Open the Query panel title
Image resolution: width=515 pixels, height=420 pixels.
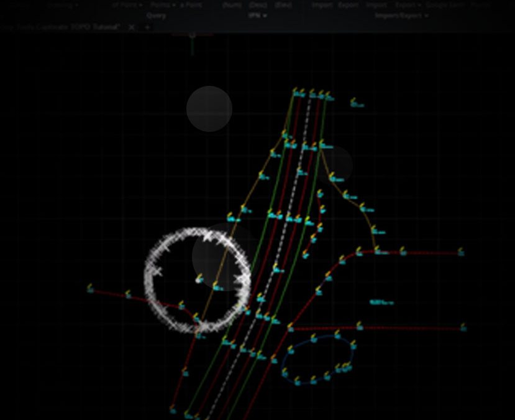pos(156,16)
